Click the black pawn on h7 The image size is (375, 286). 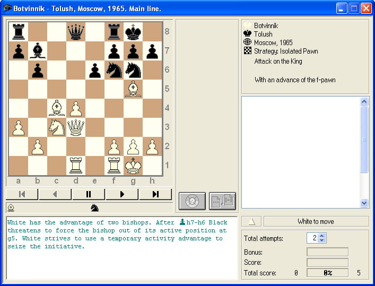(152, 50)
